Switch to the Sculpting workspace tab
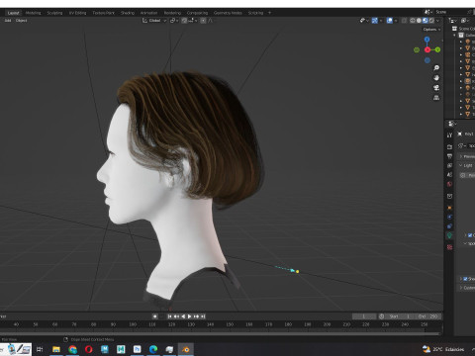475x356 pixels. pyautogui.click(x=54, y=13)
